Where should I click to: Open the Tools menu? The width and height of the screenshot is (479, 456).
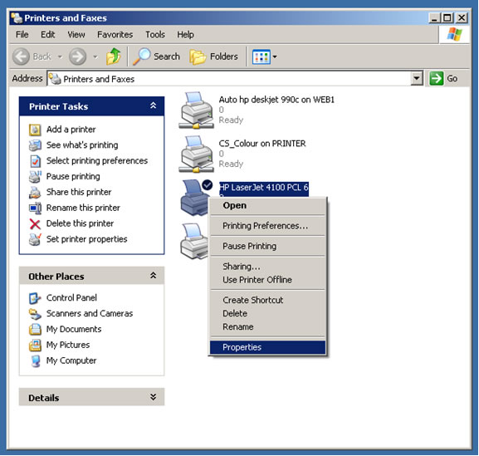(x=155, y=35)
